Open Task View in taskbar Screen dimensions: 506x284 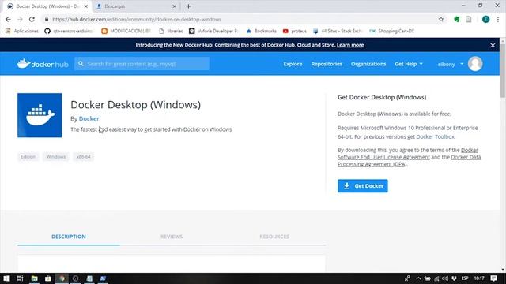(20, 278)
